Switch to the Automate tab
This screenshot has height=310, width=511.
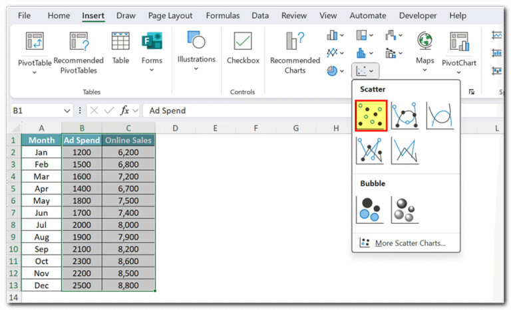point(368,16)
